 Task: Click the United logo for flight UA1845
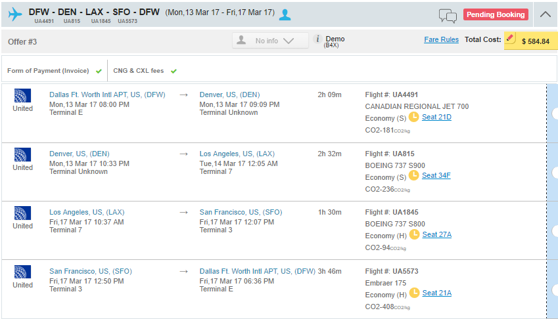(22, 213)
